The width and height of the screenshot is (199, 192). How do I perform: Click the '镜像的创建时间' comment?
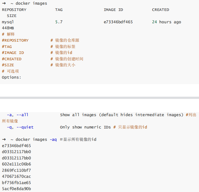click(69, 59)
